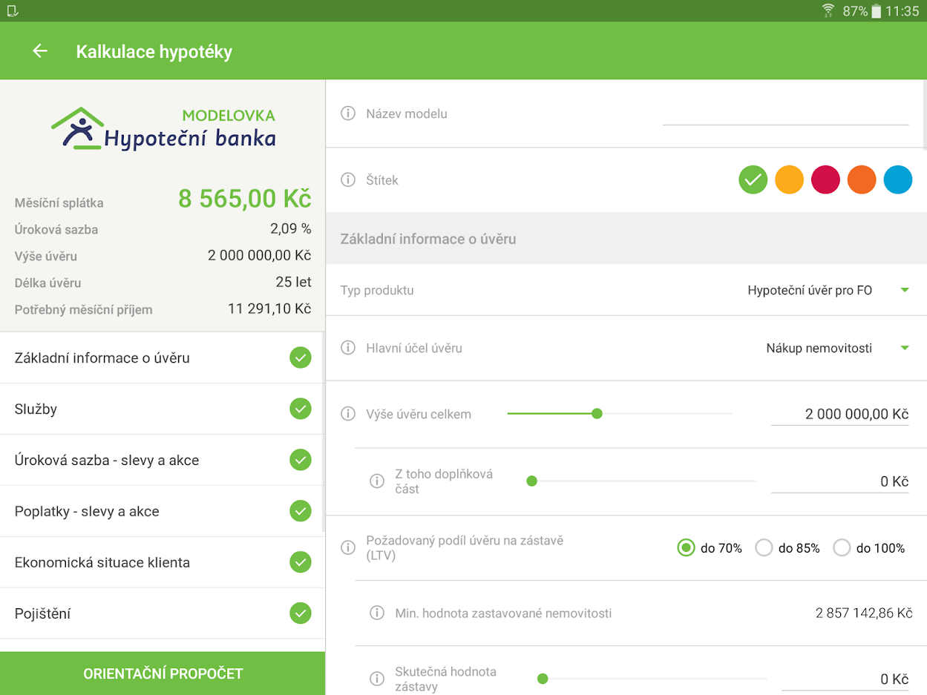Tap info icon beside Požadovaný podíl úvěru (LTV)
The image size is (927, 695).
tap(347, 547)
